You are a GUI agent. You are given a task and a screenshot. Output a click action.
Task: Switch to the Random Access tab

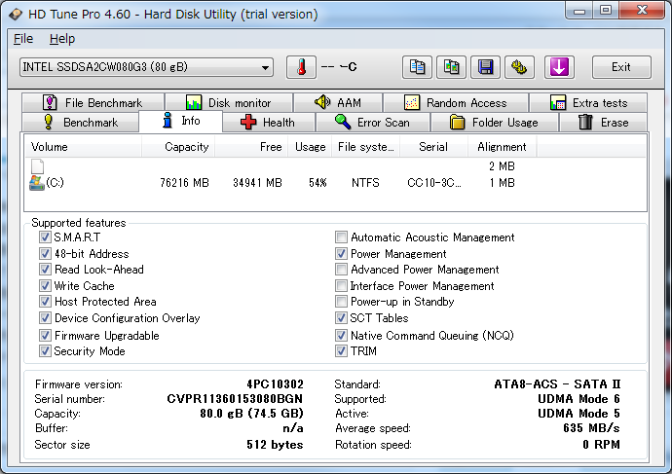pyautogui.click(x=456, y=103)
